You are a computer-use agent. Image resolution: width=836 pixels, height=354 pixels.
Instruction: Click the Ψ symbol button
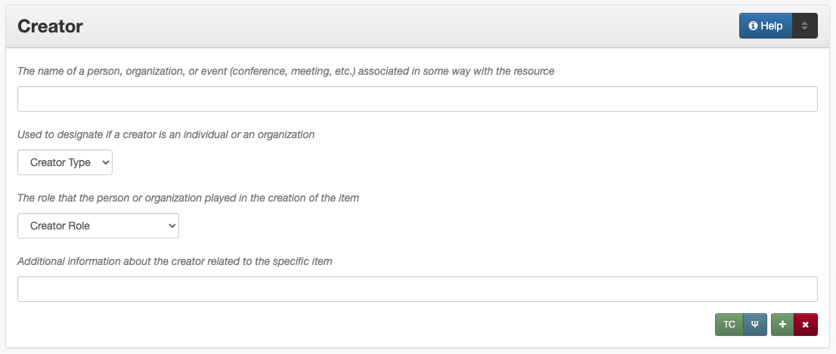click(754, 325)
